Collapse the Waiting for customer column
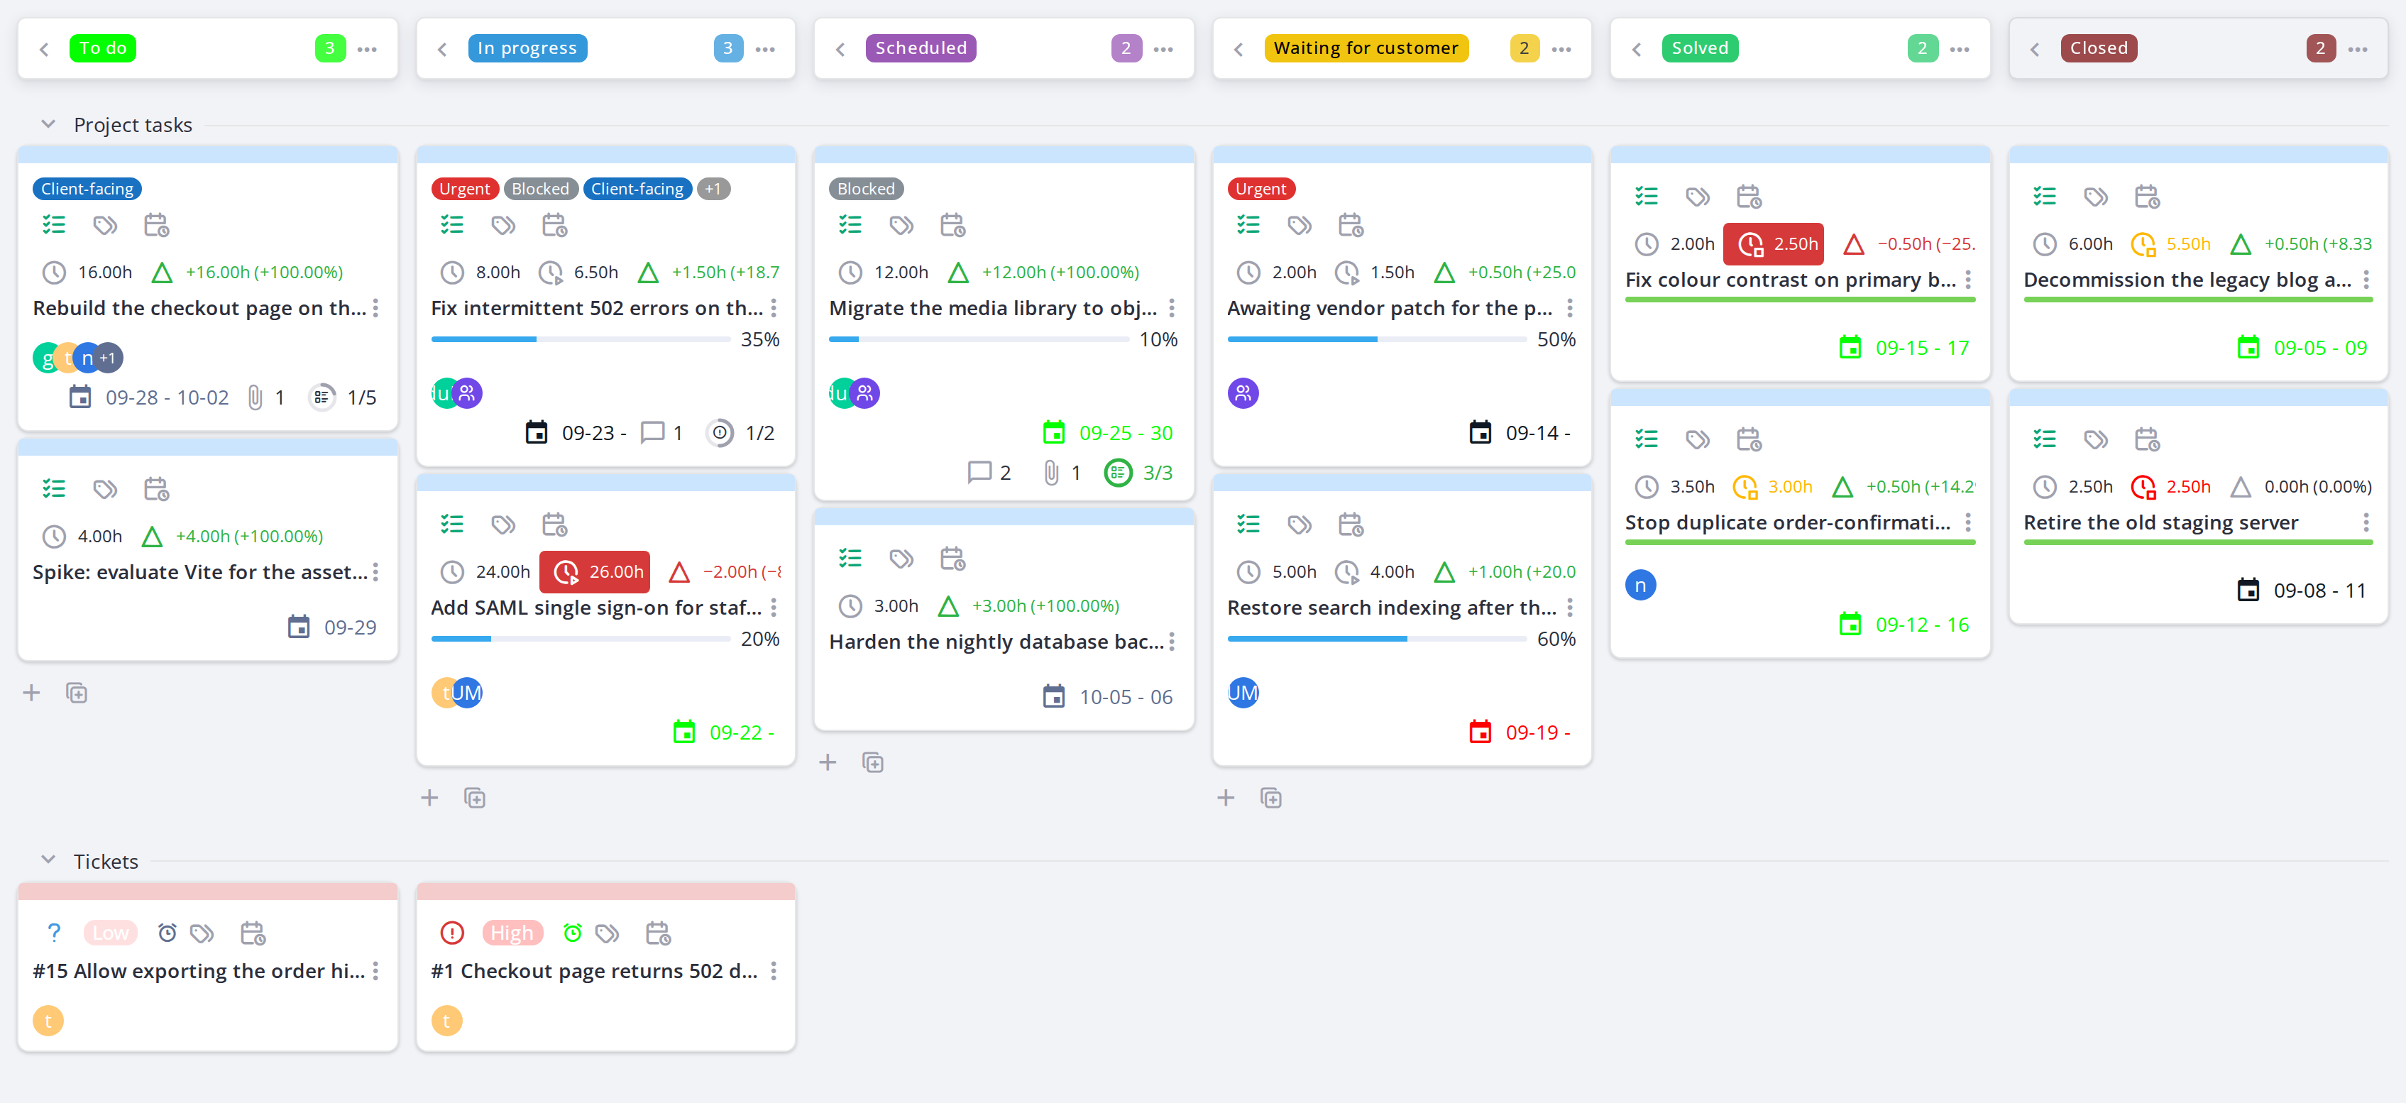This screenshot has width=2406, height=1103. point(1238,48)
